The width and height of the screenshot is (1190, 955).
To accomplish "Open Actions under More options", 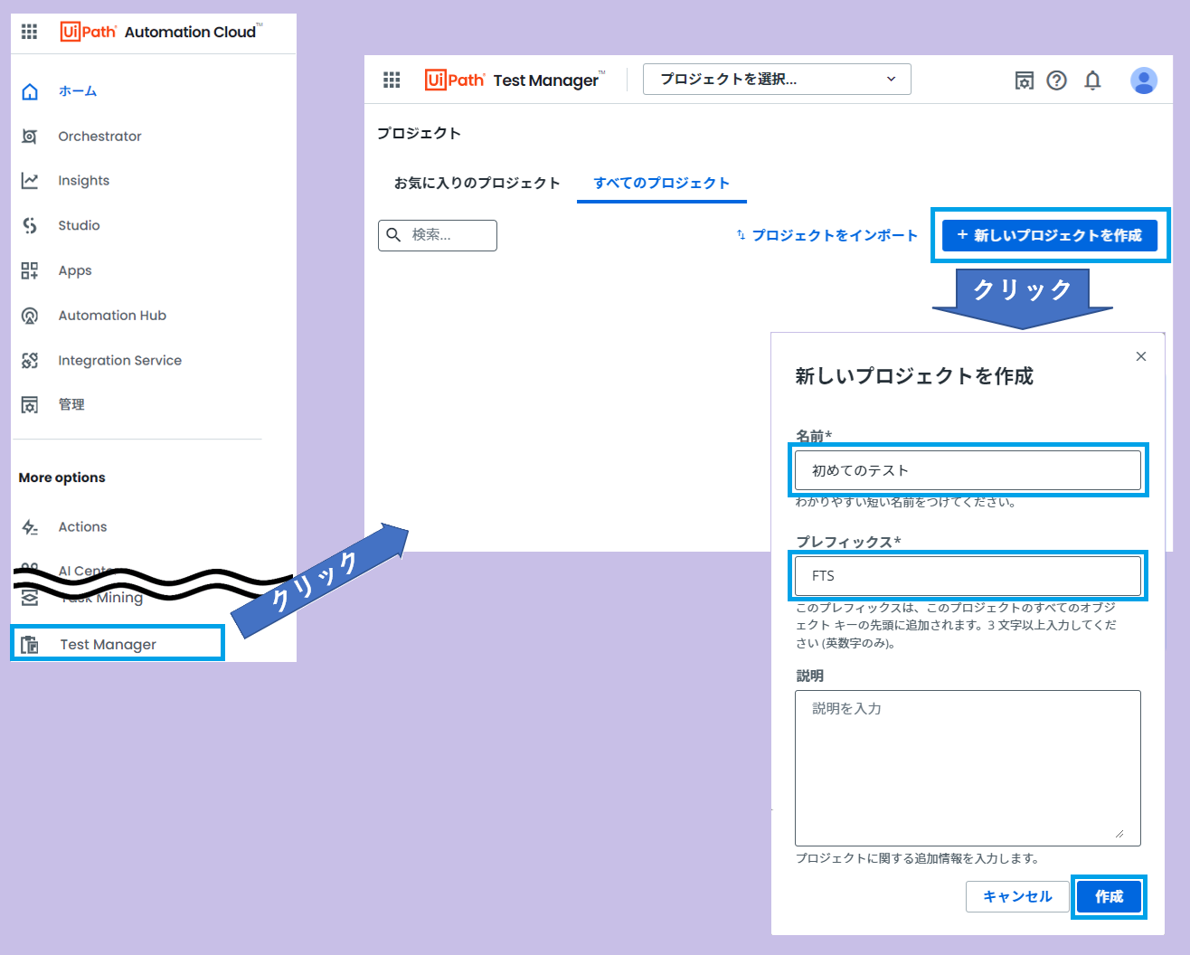I will pos(82,527).
